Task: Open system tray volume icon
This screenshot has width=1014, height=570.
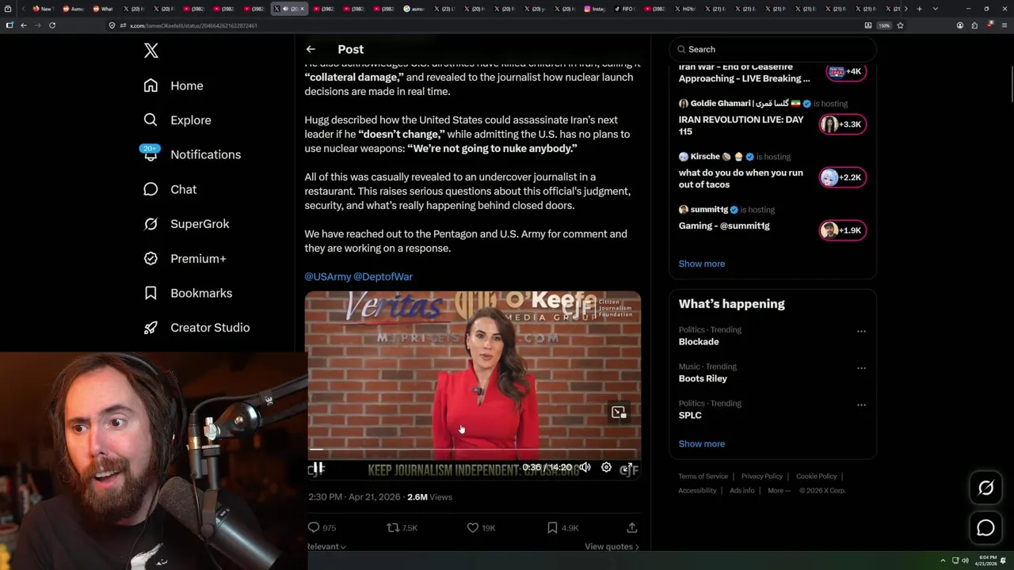Action: [965, 560]
